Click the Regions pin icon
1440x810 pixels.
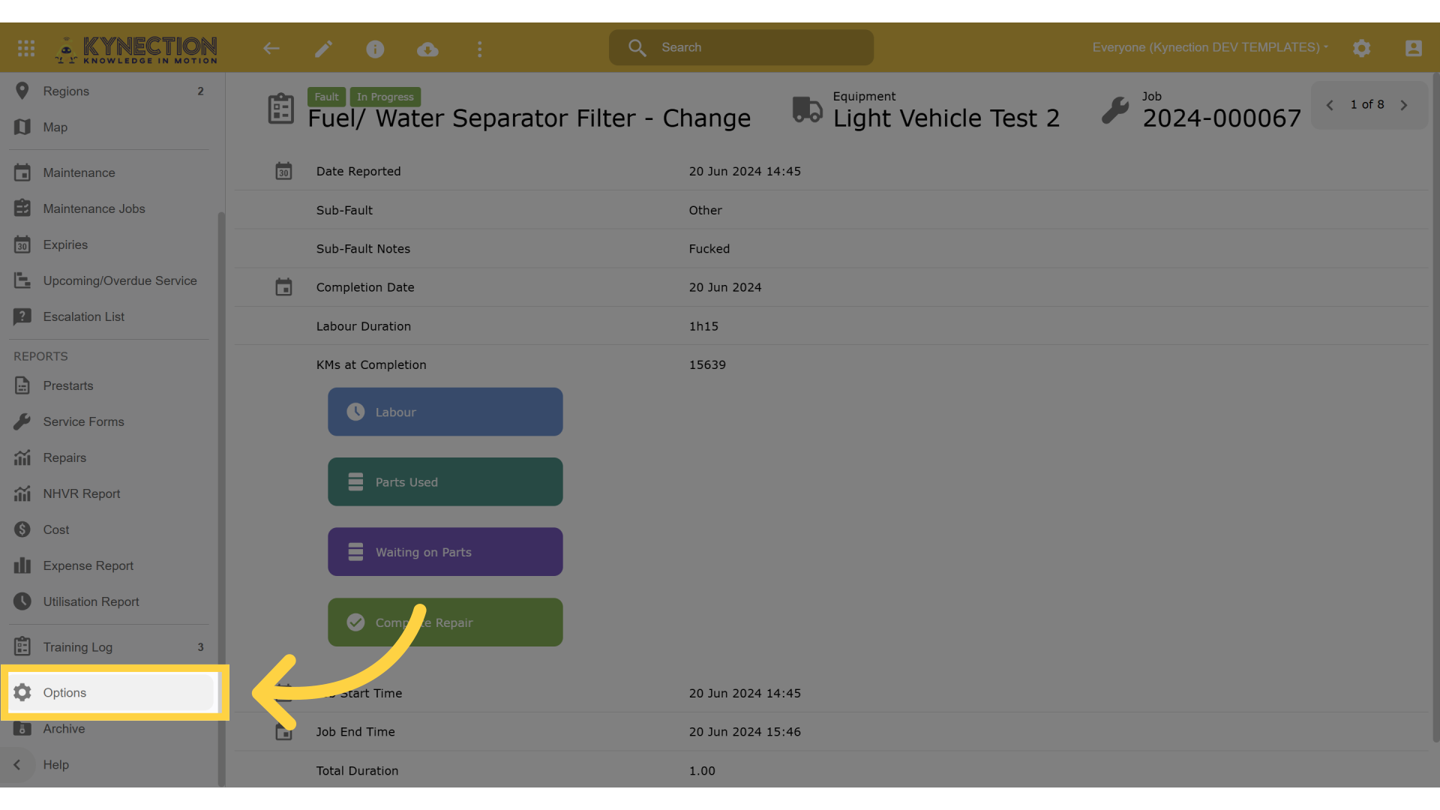pos(22,91)
